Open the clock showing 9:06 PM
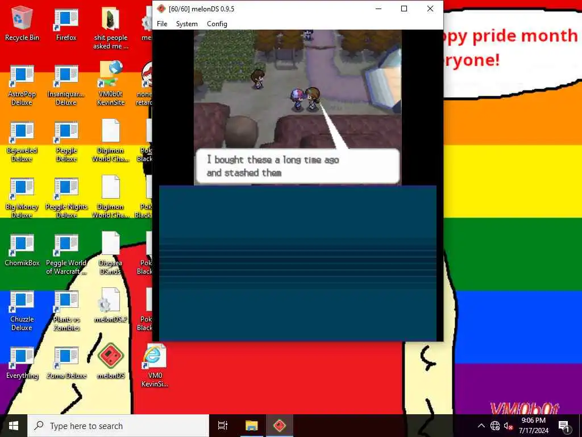This screenshot has width=582, height=437. 533,426
